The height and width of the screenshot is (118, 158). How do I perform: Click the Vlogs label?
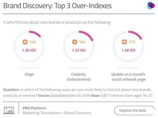tap(29, 74)
